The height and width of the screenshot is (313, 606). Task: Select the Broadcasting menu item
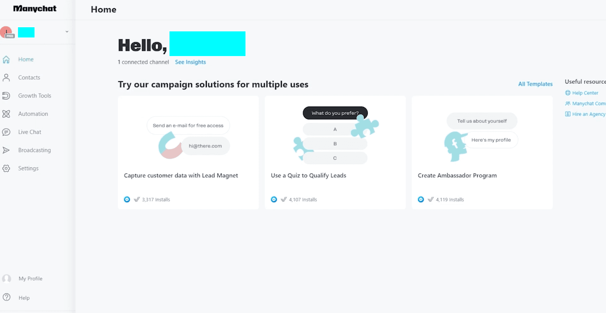(x=34, y=150)
